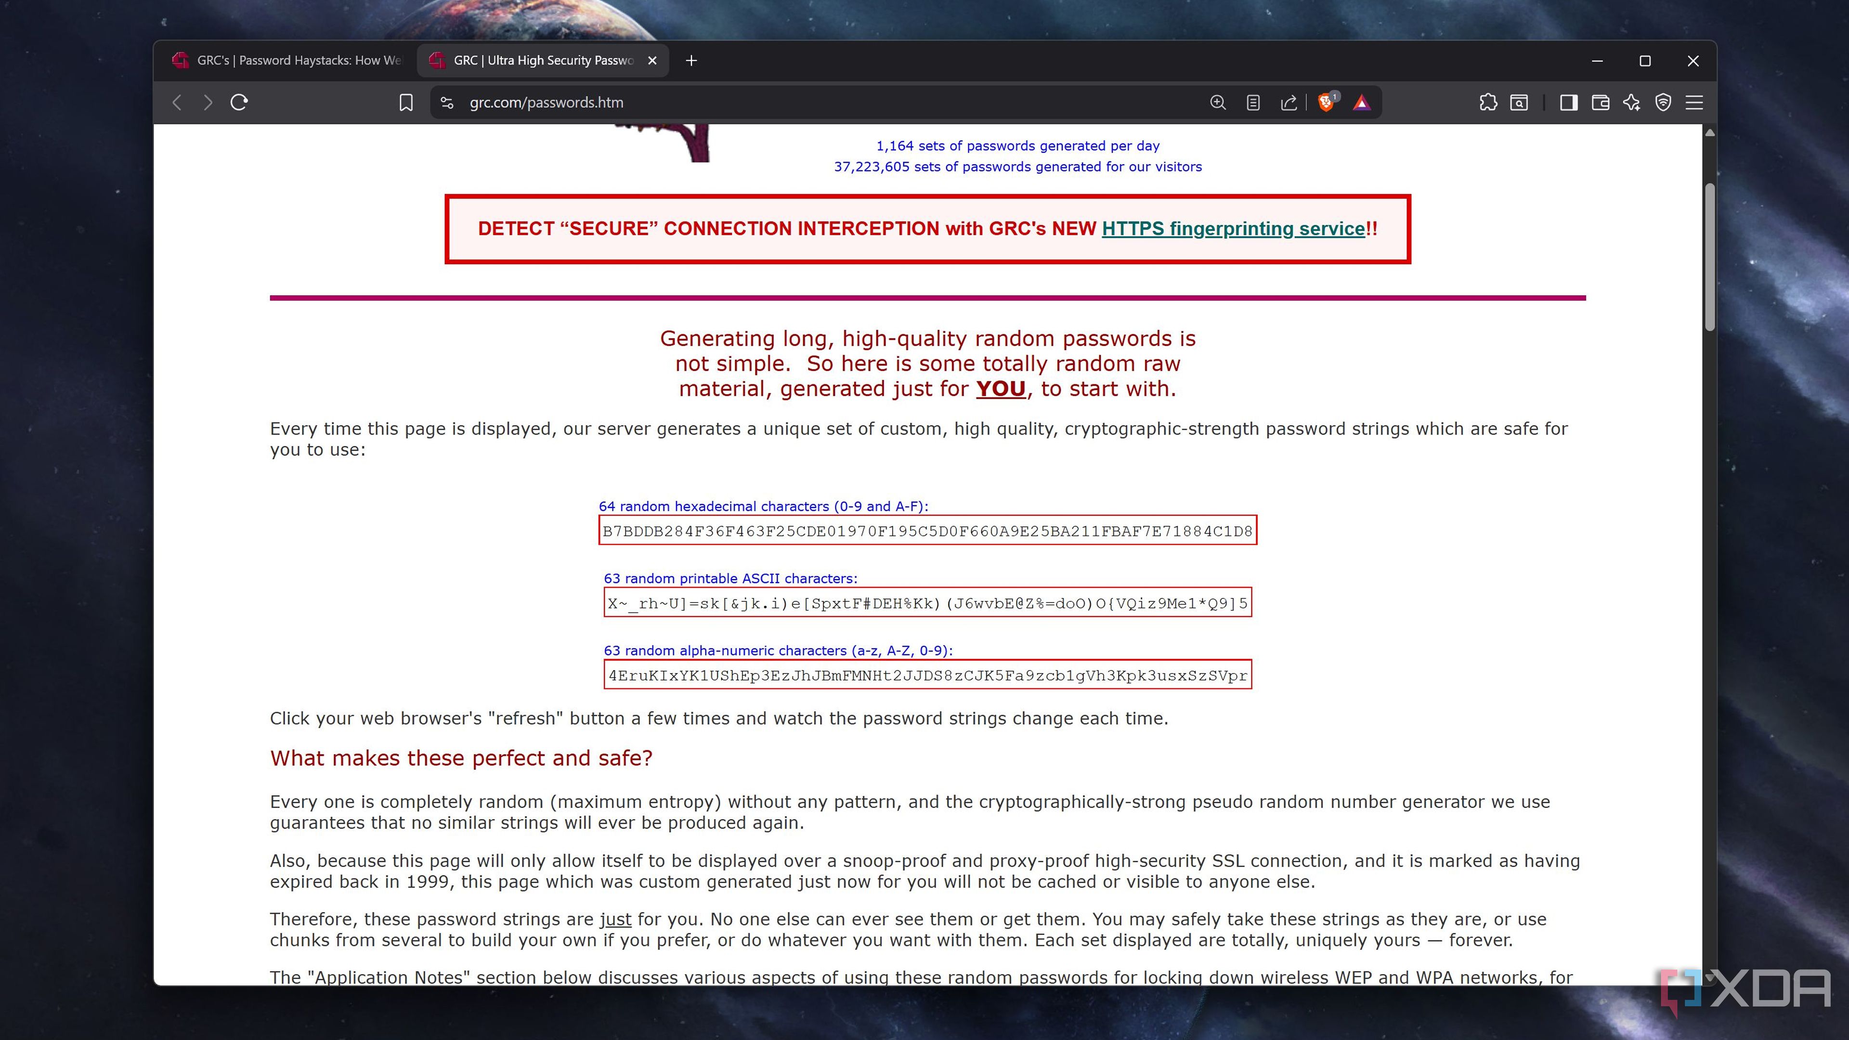This screenshot has width=1849, height=1040.
Task: Click "1,164 sets of passwords generated per day"
Action: 1018,146
